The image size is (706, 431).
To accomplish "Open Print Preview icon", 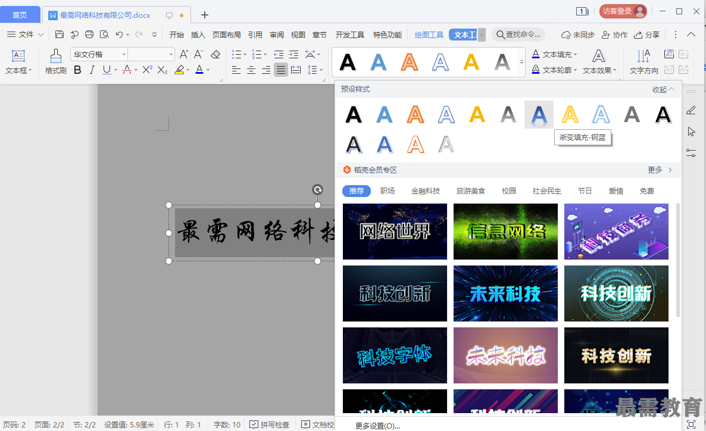I will tap(104, 35).
